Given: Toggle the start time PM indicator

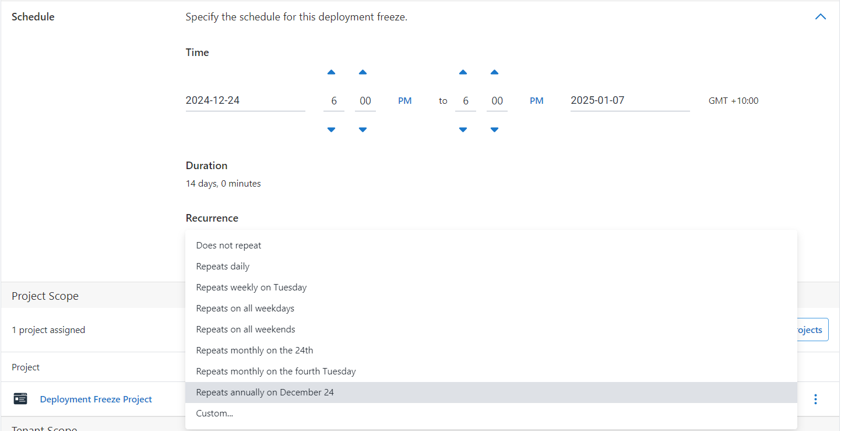Looking at the screenshot, I should (x=404, y=100).
